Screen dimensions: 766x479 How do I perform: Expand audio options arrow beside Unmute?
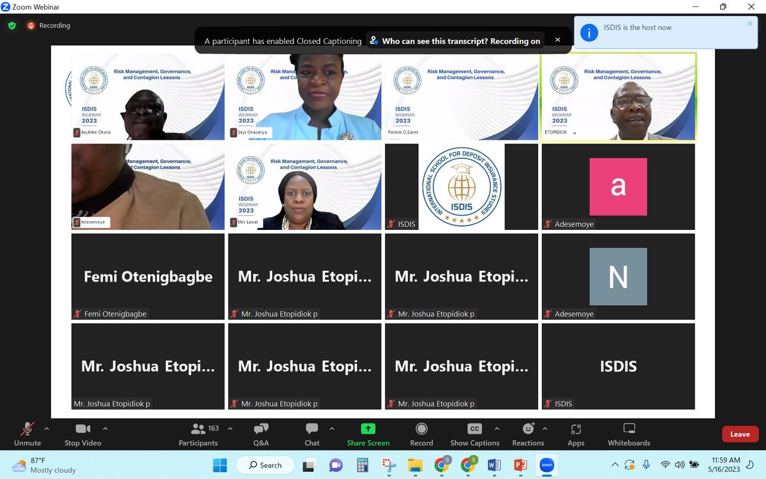(46, 429)
